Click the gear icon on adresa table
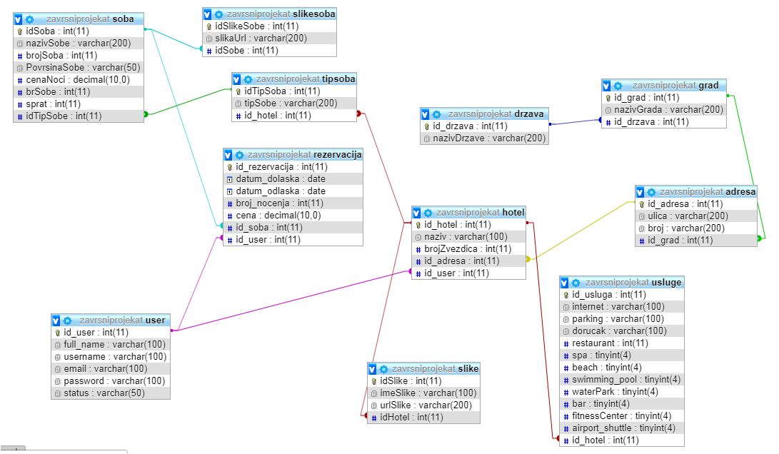 (x=651, y=192)
